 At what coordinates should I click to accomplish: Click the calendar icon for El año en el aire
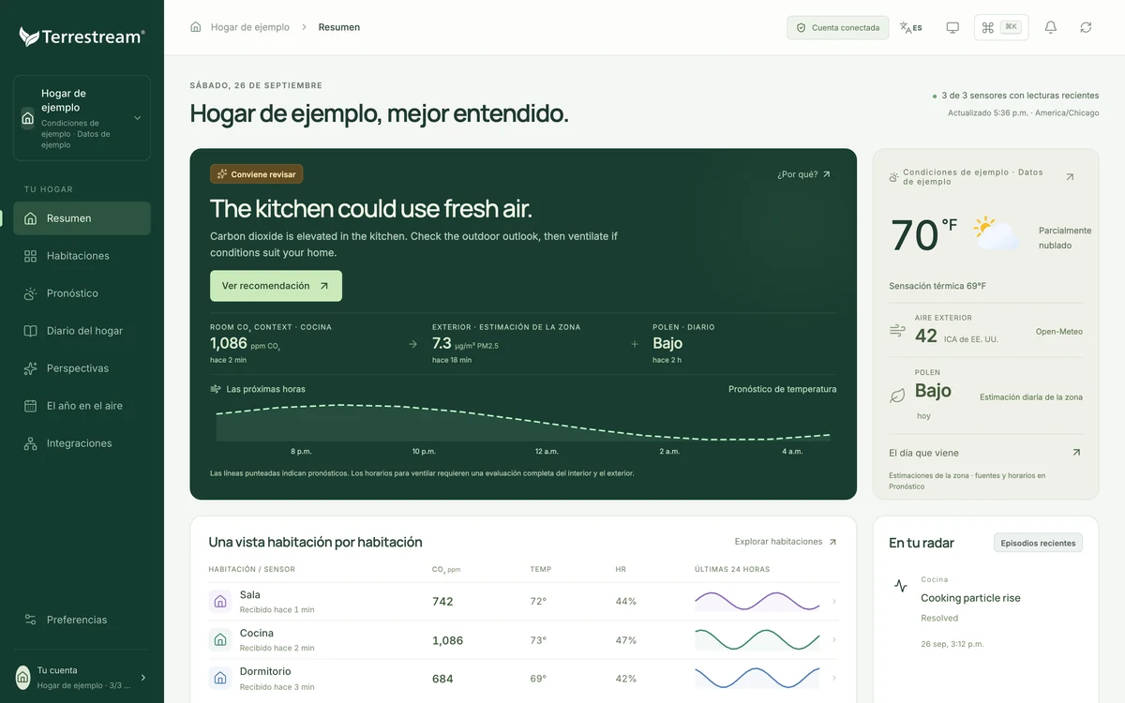coord(30,406)
